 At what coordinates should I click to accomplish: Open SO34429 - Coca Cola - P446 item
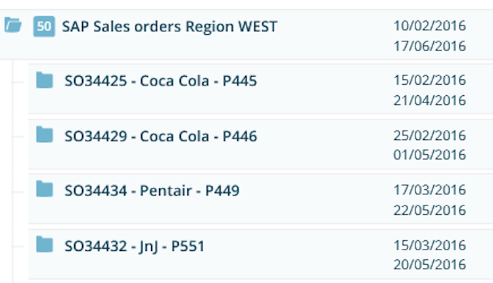160,136
